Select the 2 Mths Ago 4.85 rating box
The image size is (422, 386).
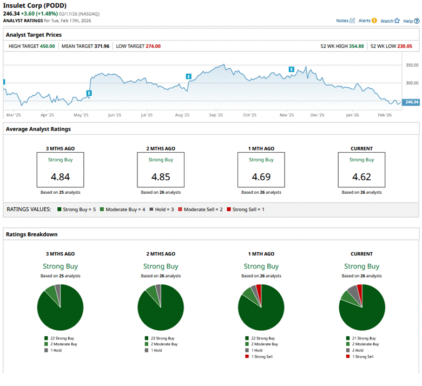click(x=161, y=169)
